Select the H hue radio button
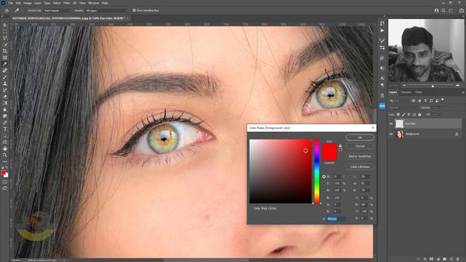This screenshot has height=262, width=466. pyautogui.click(x=323, y=176)
